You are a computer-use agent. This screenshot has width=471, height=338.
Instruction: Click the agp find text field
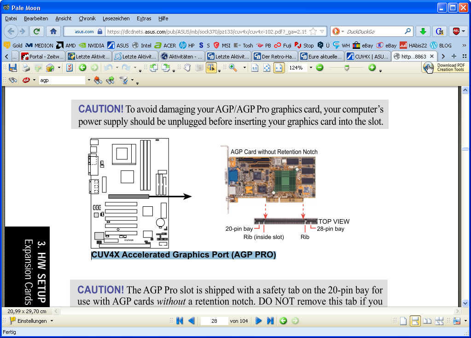point(62,80)
